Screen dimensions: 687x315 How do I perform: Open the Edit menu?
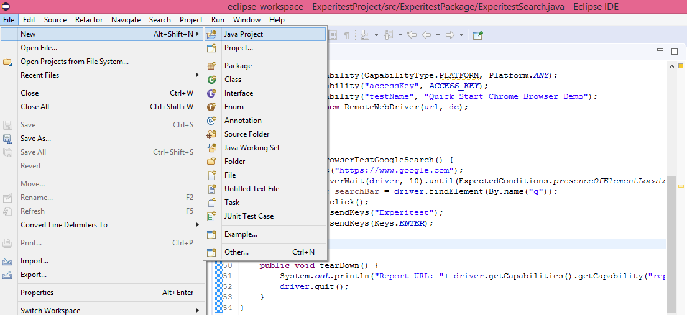29,20
